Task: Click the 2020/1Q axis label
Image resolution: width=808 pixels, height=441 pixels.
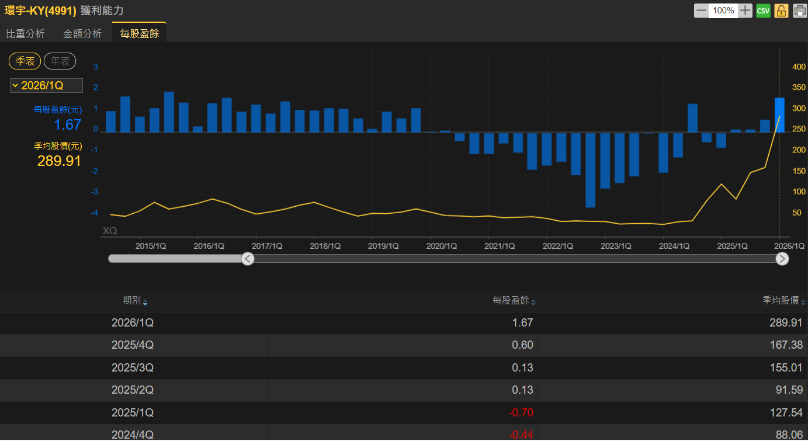Action: tap(442, 246)
